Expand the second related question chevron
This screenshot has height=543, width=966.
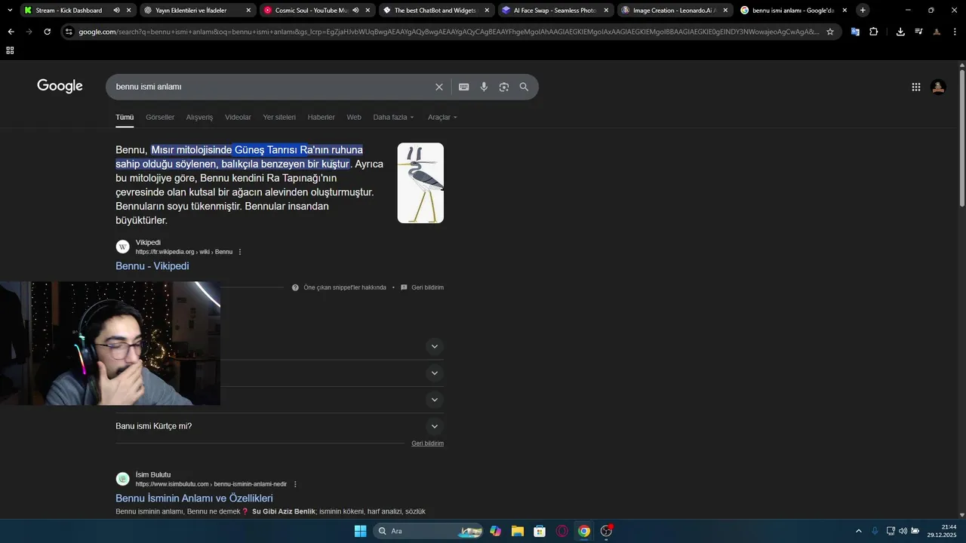click(x=434, y=373)
